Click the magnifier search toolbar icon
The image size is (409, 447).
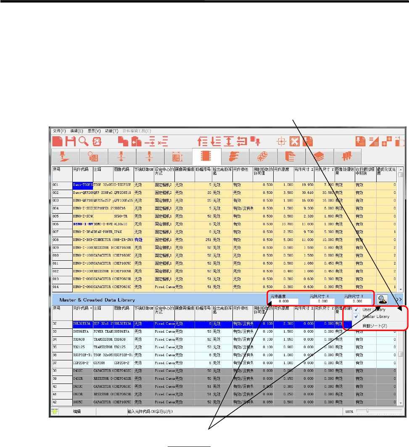(84, 141)
